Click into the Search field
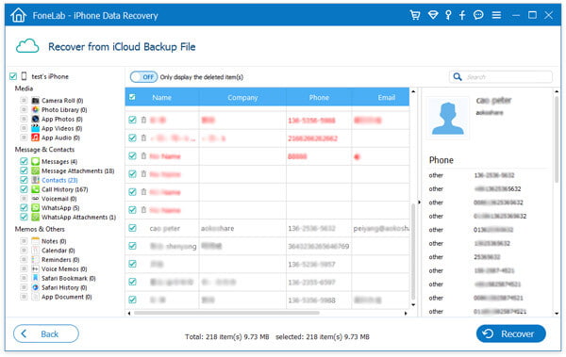 point(501,77)
